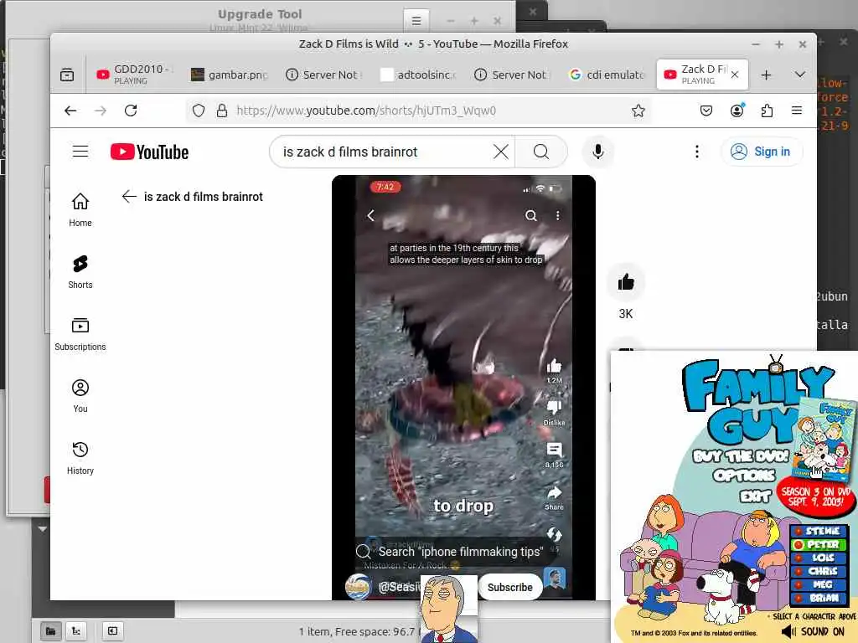This screenshot has height=643, width=858.
Task: Switch to adtoolsinc tab
Action: 419,75
